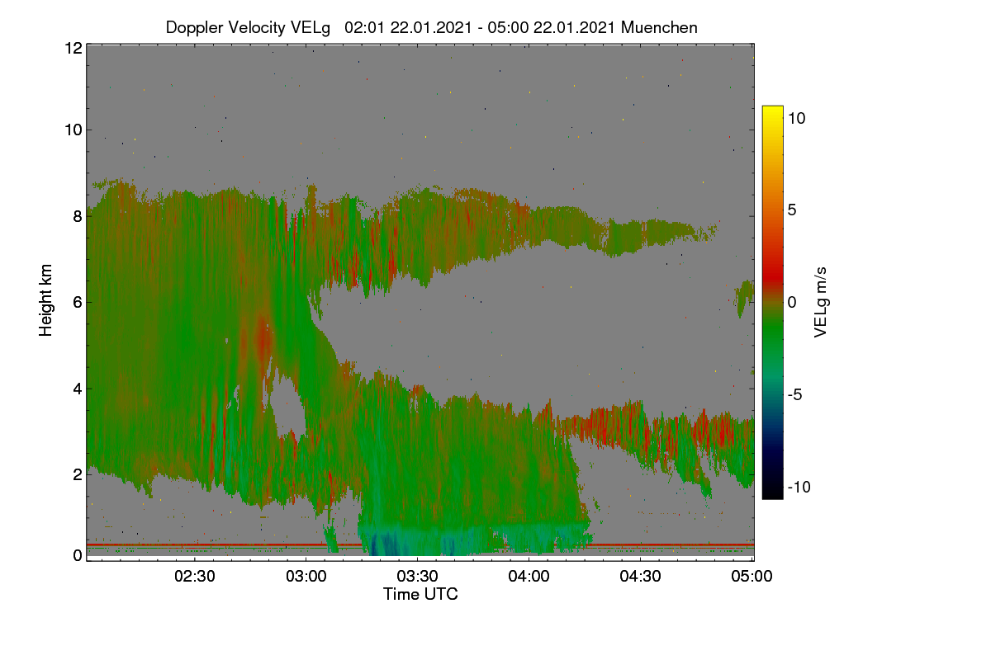Screen dimensions: 991x660
Task: Click the 12 height axis tick label
Action: click(x=72, y=48)
